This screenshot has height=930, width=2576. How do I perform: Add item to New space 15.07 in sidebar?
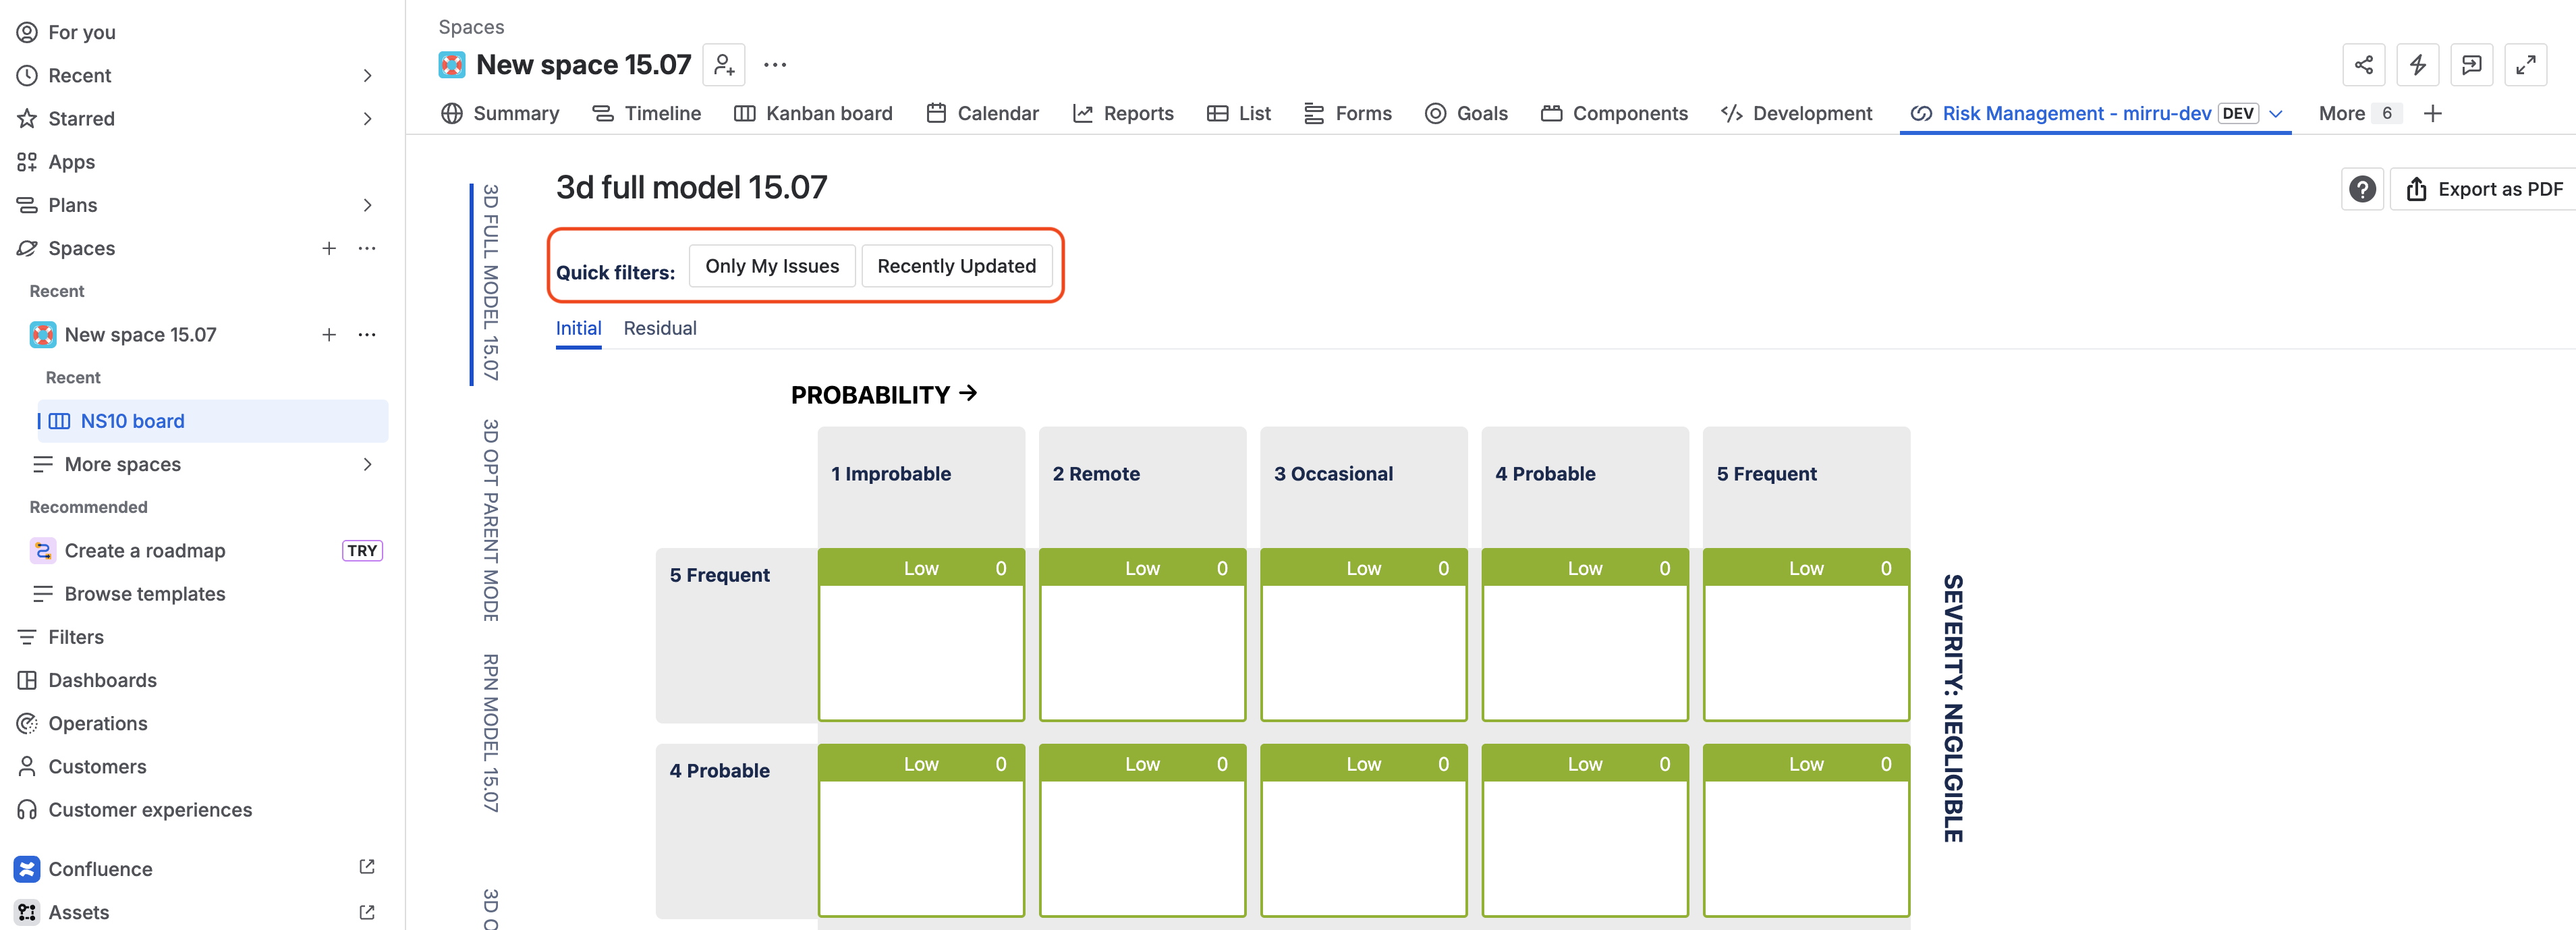pos(329,335)
